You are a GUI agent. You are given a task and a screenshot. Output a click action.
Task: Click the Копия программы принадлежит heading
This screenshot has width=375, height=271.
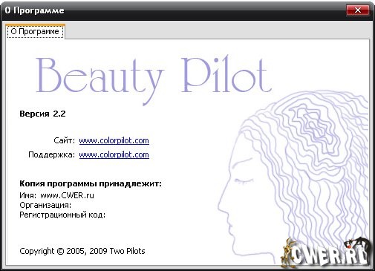click(x=91, y=183)
